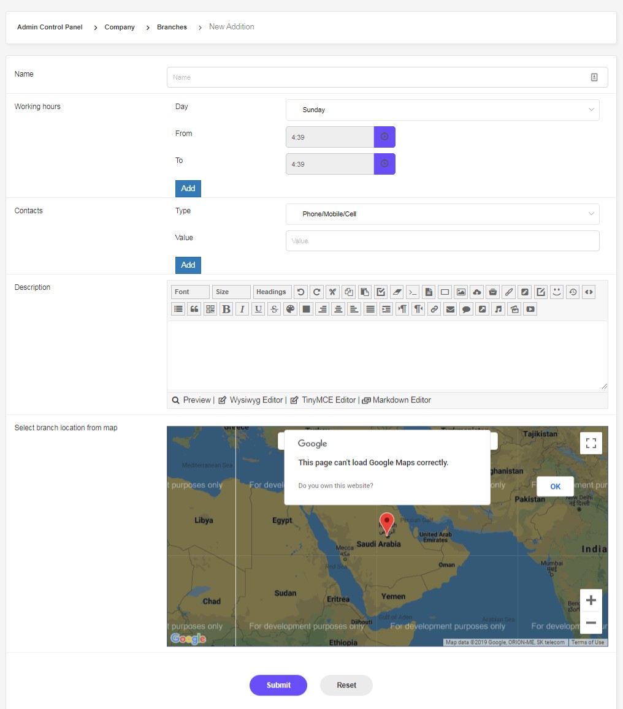
Task: Select the Cut scissors icon
Action: [x=332, y=292]
